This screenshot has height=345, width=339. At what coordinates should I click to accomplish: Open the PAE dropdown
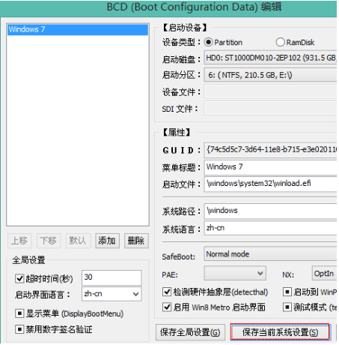point(235,273)
